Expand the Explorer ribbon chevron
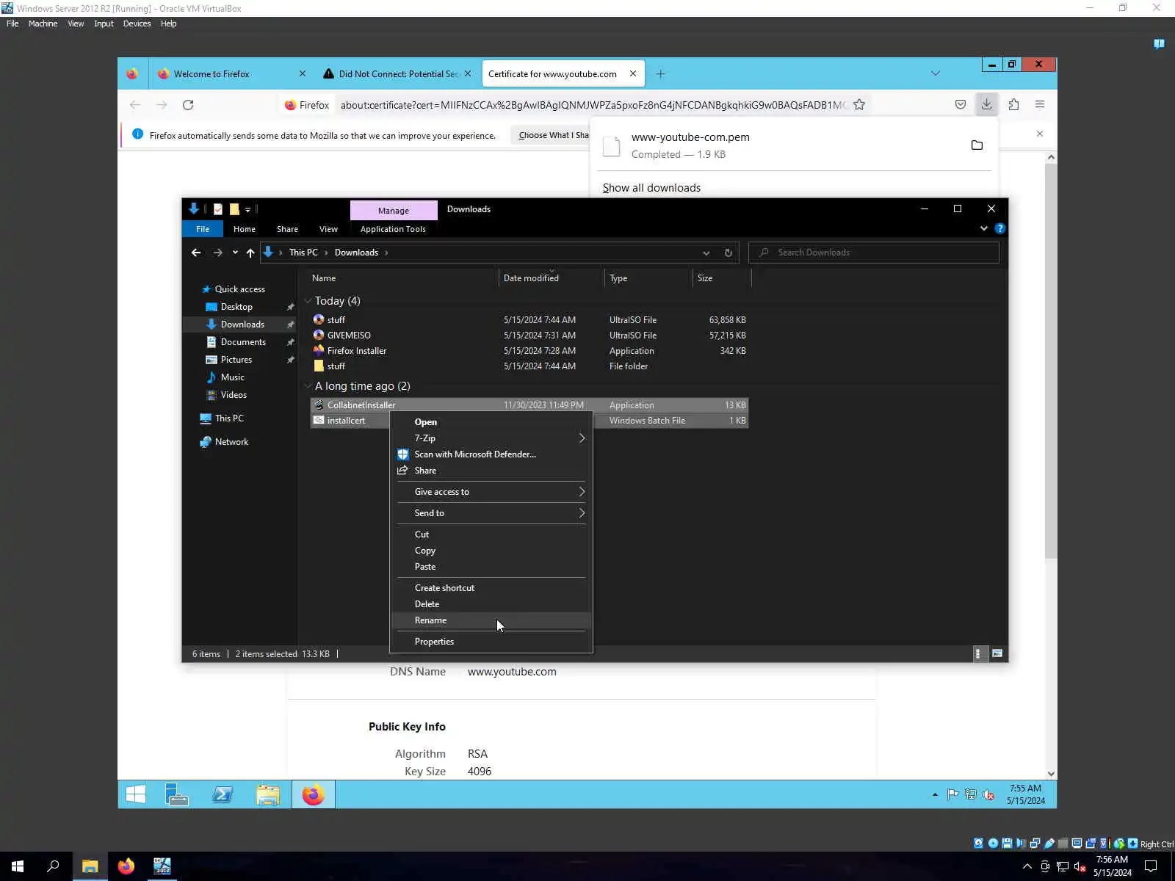The height and width of the screenshot is (881, 1175). 984,228
